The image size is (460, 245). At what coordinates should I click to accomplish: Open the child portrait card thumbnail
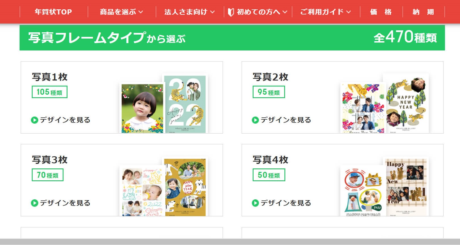pyautogui.click(x=142, y=108)
